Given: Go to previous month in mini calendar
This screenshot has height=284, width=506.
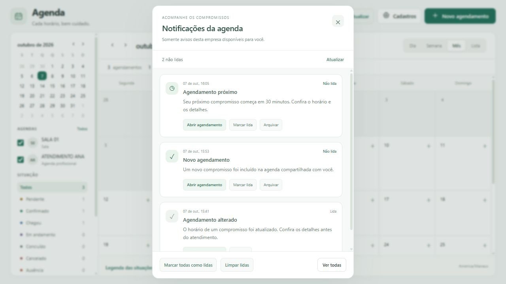Looking at the screenshot, I should 73,44.
